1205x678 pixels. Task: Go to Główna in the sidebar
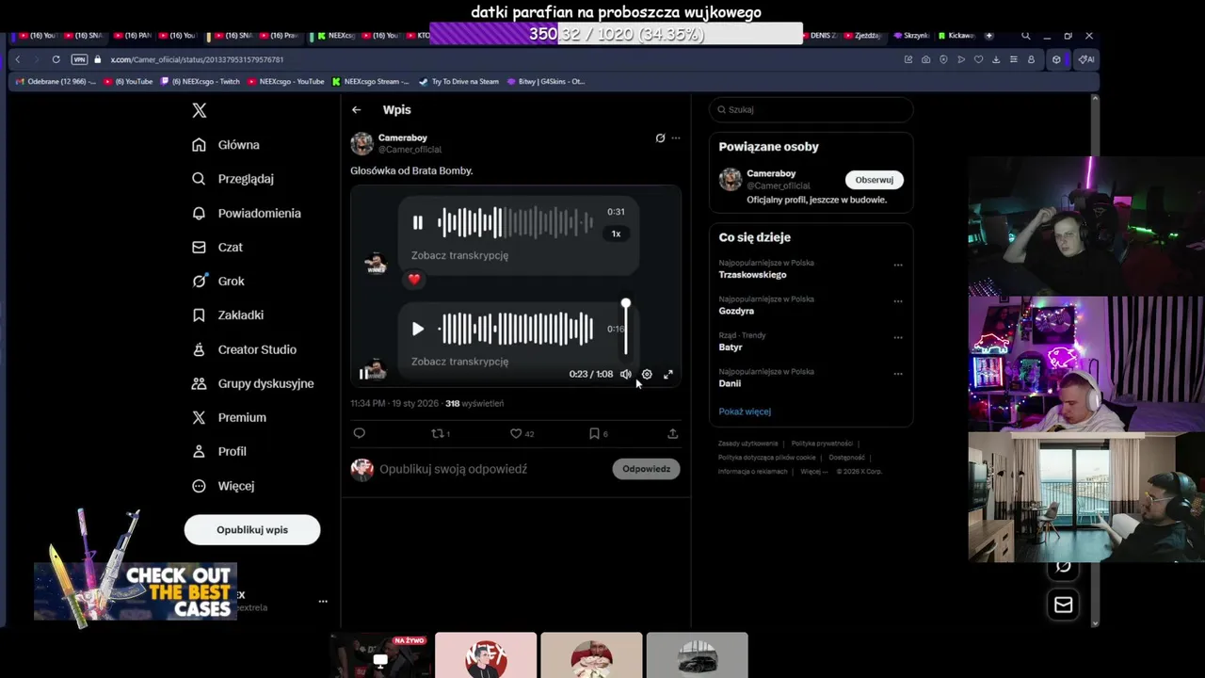point(225,145)
